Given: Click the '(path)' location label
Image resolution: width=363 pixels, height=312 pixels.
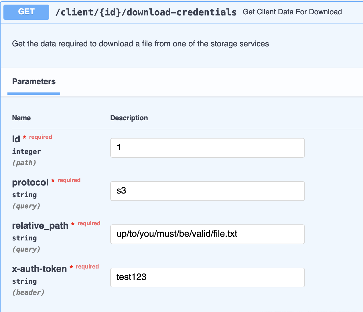Looking at the screenshot, I should click(24, 163).
